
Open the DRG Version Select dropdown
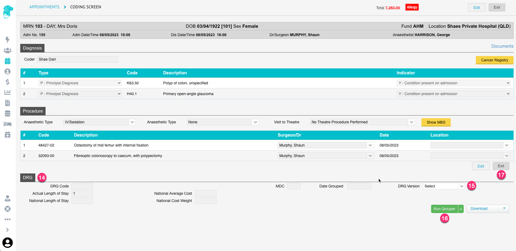443,186
